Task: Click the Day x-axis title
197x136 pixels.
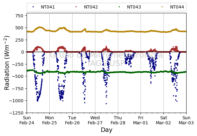Action: coord(106,130)
